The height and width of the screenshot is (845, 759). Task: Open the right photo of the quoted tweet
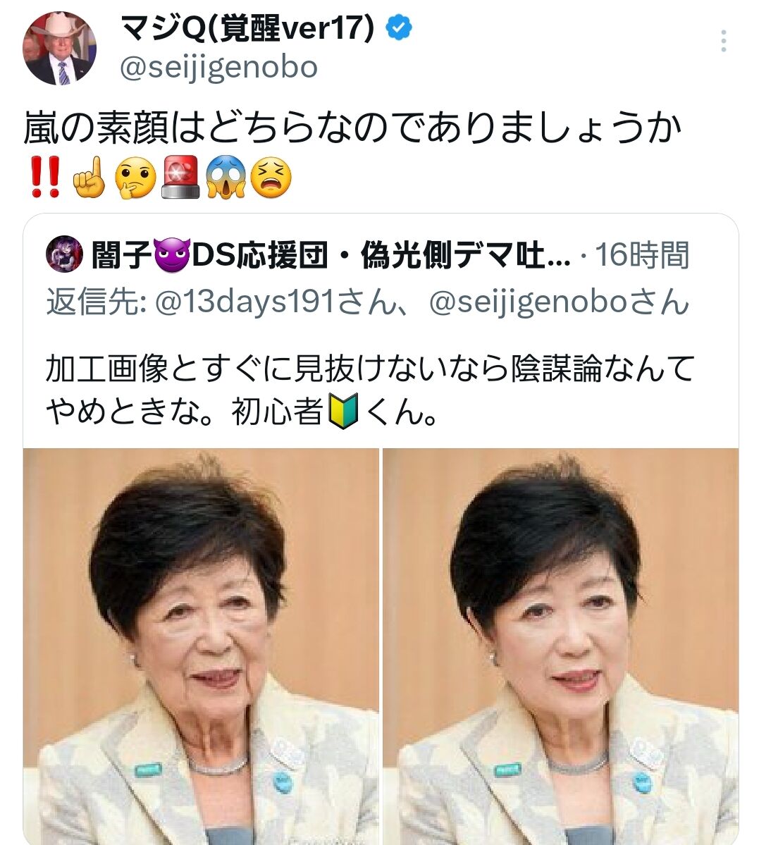click(561, 646)
